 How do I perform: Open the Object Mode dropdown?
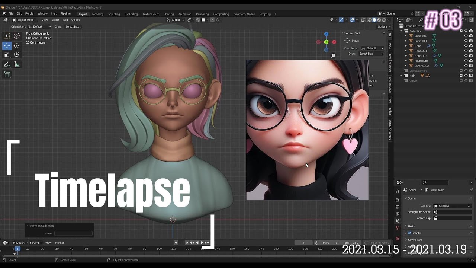point(25,20)
